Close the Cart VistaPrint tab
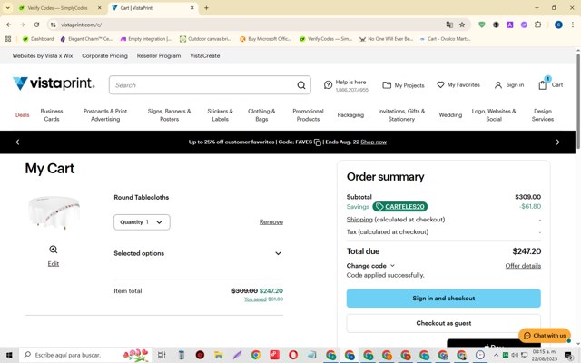Viewport: 581px width, 363px height. [192, 8]
